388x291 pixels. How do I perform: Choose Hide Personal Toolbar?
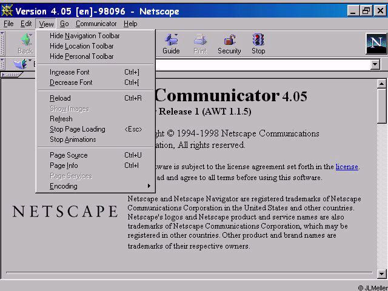coord(96,56)
